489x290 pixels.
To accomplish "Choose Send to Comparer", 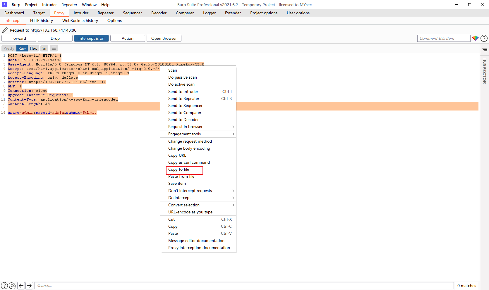I will [x=198, y=113].
